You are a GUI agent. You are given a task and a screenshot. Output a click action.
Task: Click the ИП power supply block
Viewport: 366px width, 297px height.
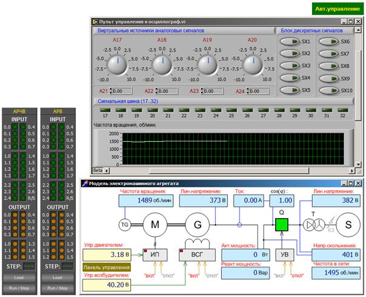(x=155, y=255)
